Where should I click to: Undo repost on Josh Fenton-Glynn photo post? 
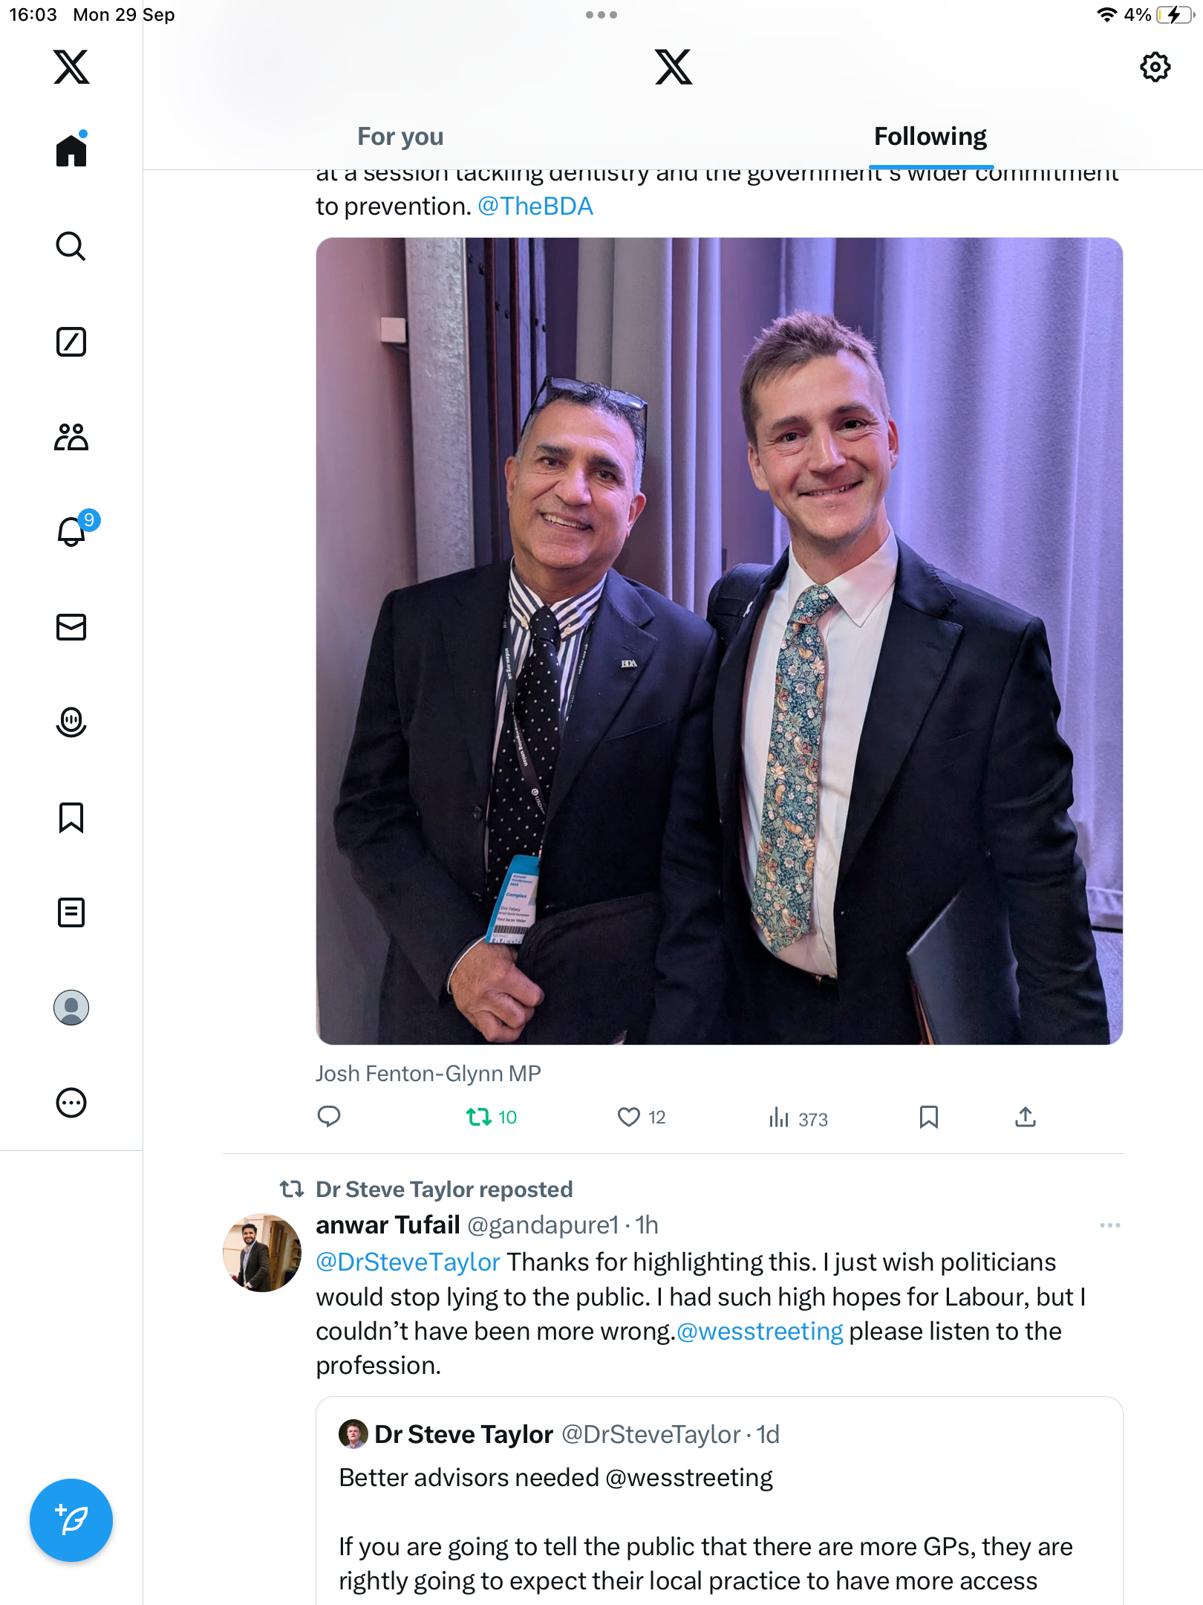pos(479,1117)
